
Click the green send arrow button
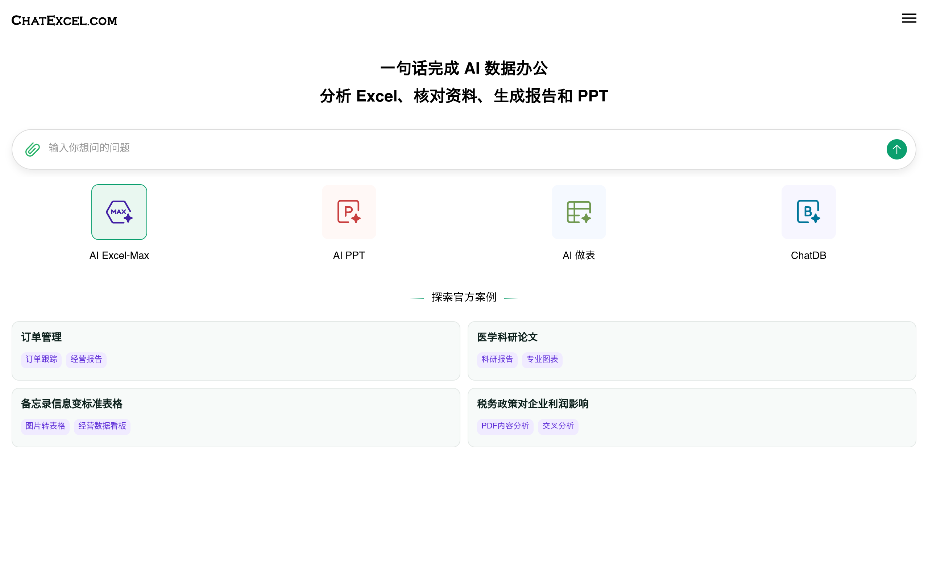tap(896, 149)
